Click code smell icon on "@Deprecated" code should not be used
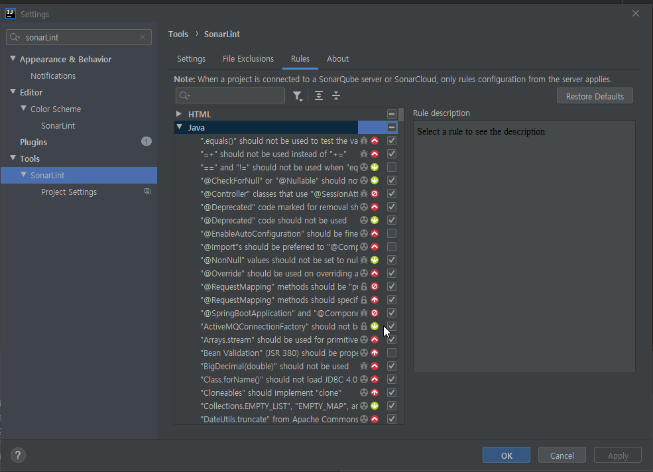This screenshot has height=472, width=653. tap(364, 220)
